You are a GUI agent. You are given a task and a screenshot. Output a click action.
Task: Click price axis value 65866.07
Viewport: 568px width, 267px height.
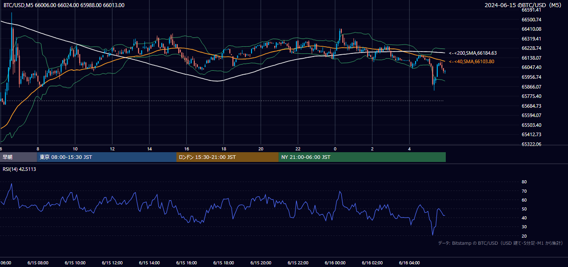click(531, 87)
